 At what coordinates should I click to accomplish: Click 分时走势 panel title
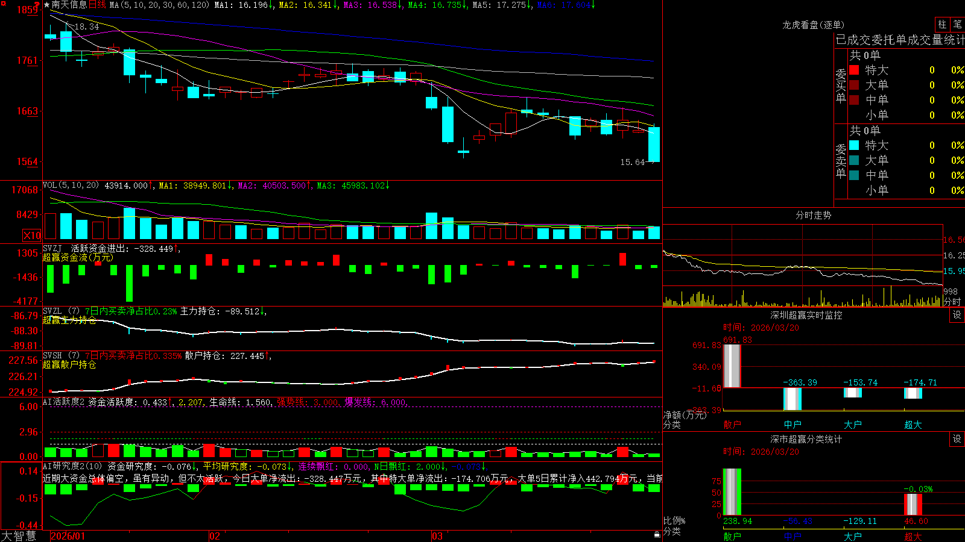(813, 215)
